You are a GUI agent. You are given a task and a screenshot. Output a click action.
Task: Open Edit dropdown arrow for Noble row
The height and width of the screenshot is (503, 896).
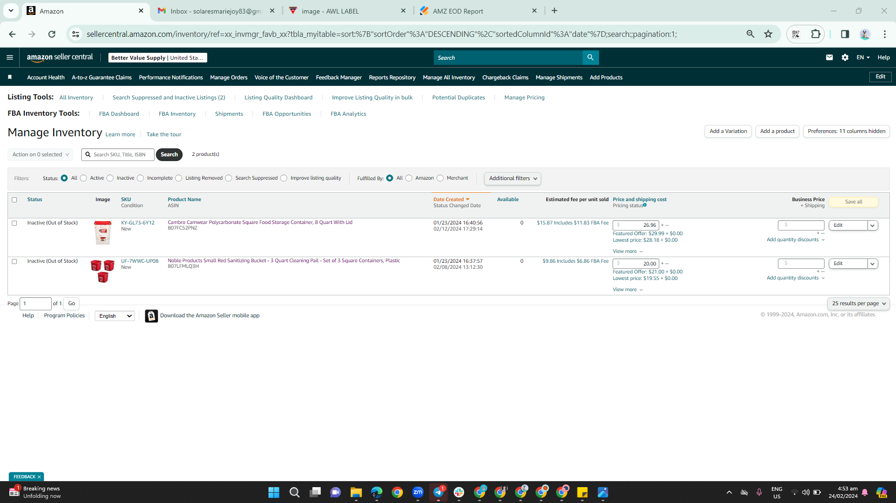[872, 264]
